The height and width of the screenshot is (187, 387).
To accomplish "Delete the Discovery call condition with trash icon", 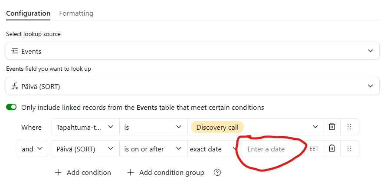I will [x=332, y=127].
